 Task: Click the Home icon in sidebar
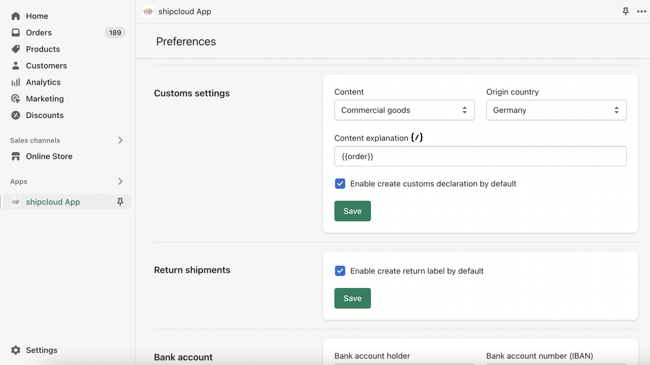16,16
